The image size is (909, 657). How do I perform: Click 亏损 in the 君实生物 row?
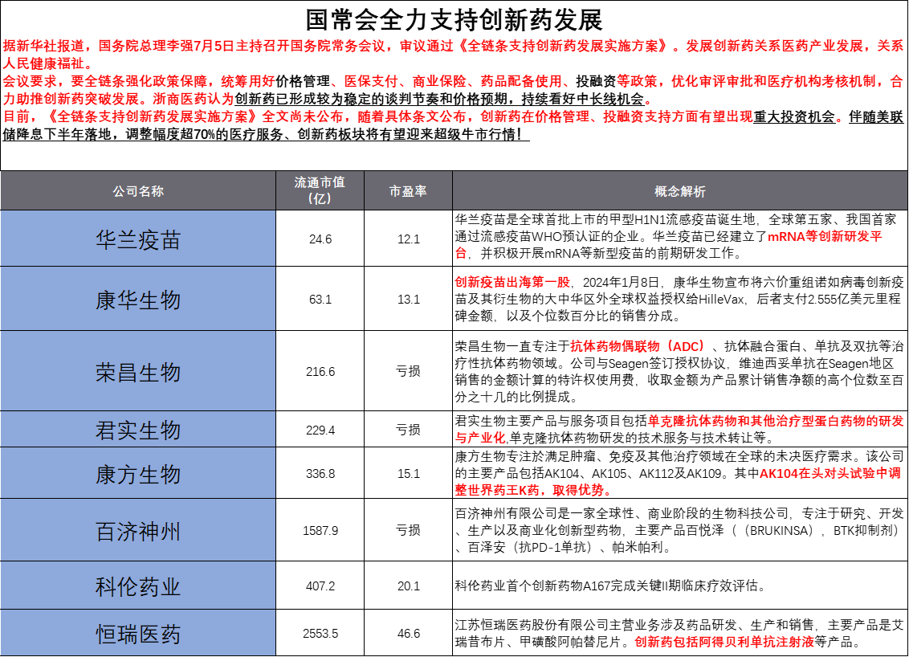408,431
